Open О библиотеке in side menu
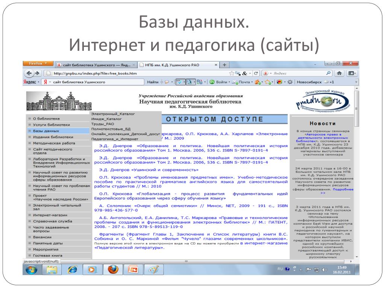385x289 pixels. pyautogui.click(x=46, y=119)
